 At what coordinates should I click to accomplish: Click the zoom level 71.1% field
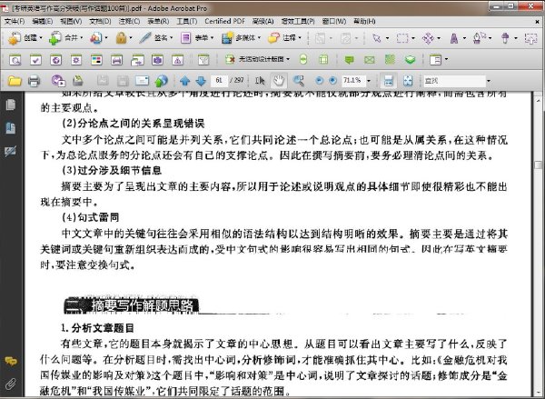353,81
